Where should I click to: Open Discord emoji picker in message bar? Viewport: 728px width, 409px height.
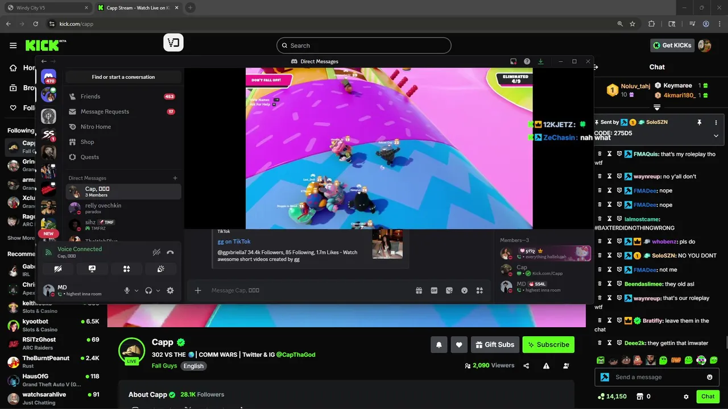465,290
